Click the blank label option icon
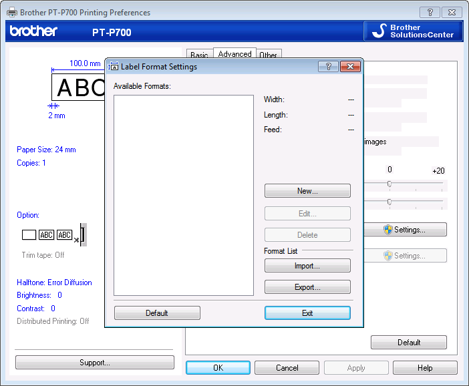Viewport: 469px width, 386px height. pyautogui.click(x=29, y=234)
